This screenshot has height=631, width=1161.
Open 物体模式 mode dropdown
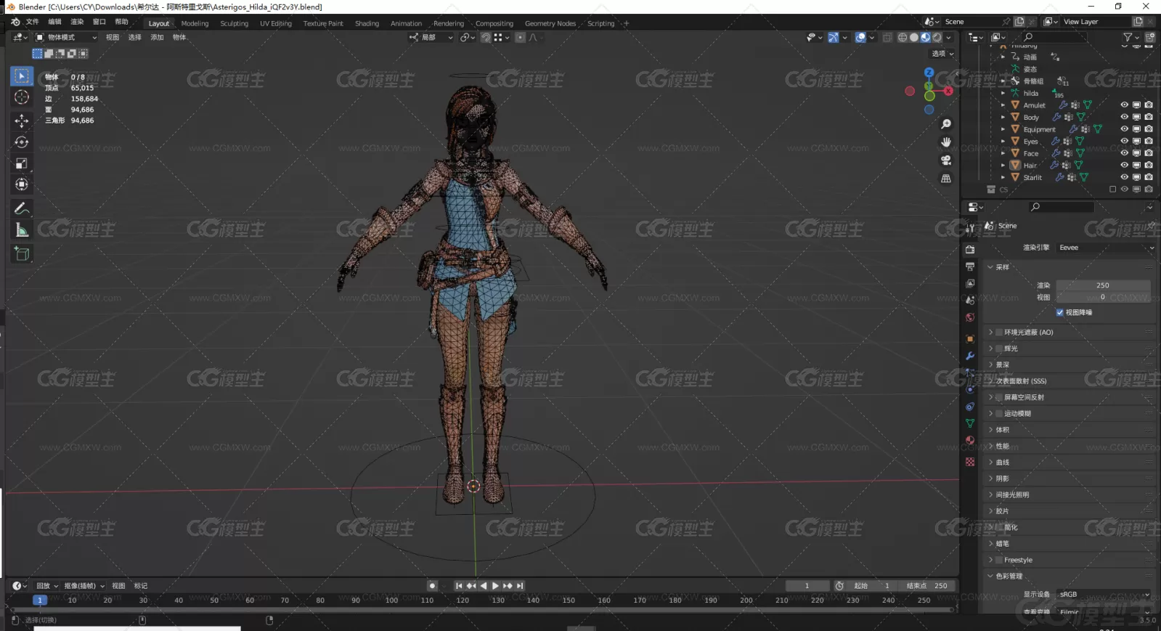point(66,38)
